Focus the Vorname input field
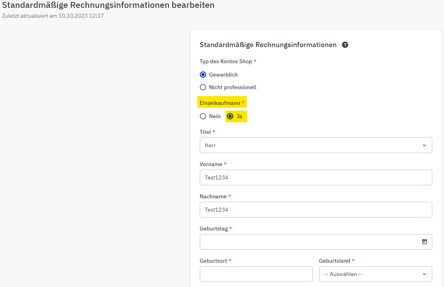Screen dimensions: 444x287 (316, 177)
